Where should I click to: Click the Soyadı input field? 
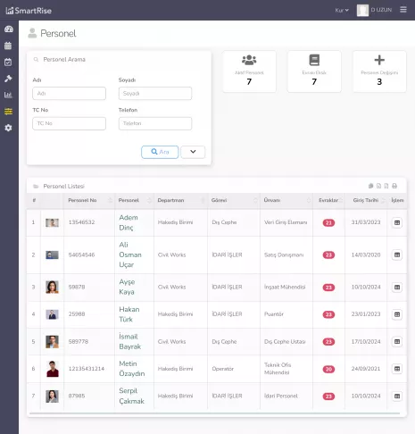tap(155, 94)
